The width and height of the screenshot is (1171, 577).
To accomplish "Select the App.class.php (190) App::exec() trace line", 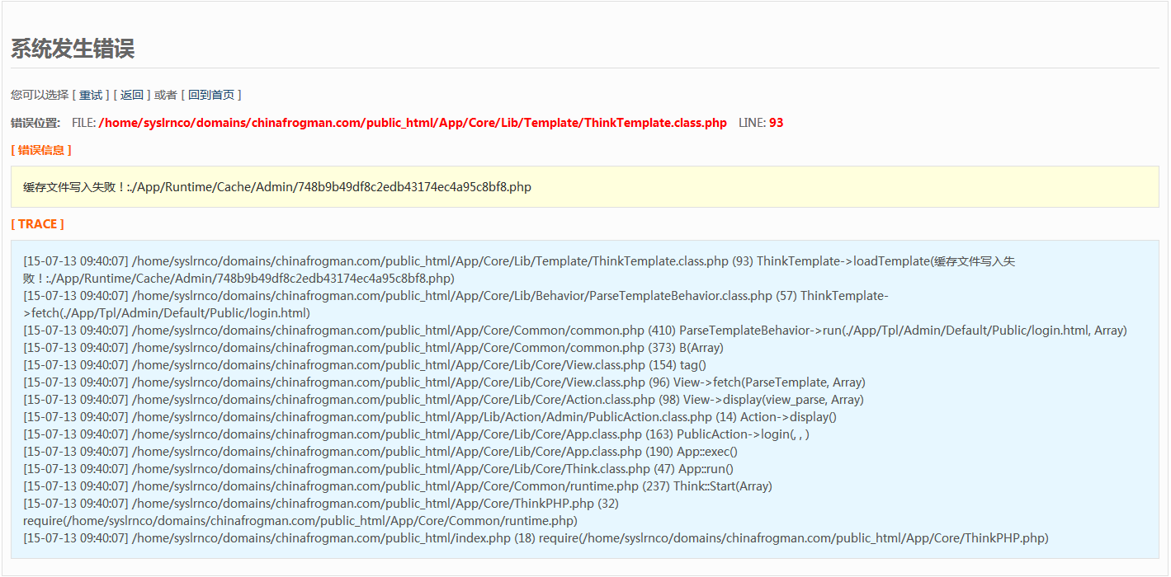I will tap(380, 452).
